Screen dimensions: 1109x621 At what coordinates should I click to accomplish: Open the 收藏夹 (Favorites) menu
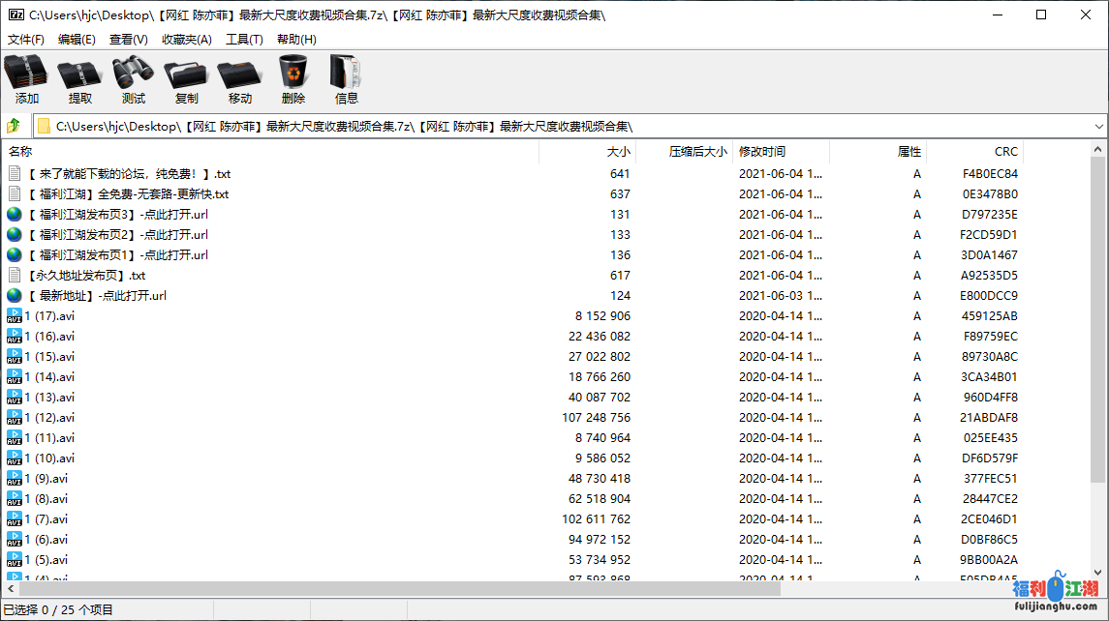click(186, 39)
